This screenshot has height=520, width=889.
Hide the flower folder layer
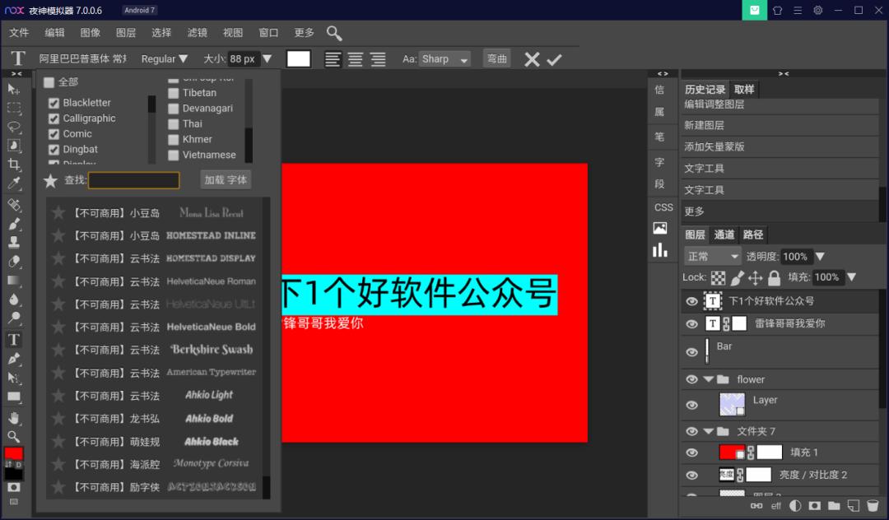691,379
